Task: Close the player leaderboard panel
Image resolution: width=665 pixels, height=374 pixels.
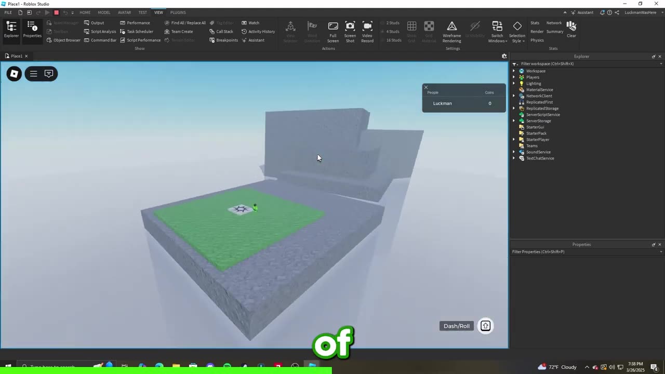Action: [426, 87]
